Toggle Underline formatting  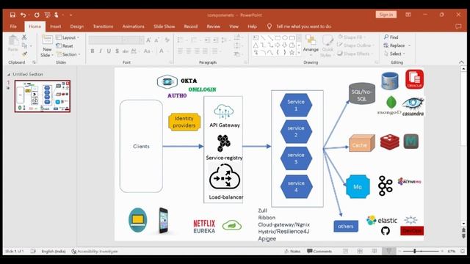[x=109, y=51]
